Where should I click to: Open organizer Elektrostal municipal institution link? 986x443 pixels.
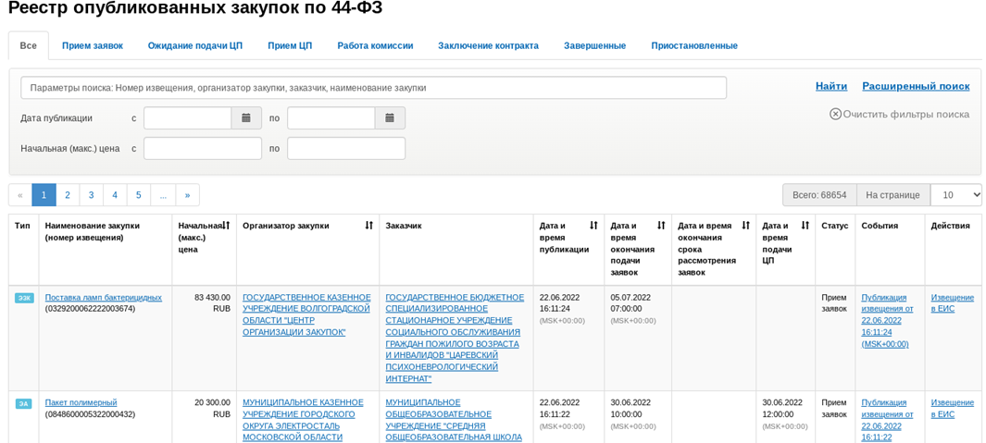click(303, 420)
